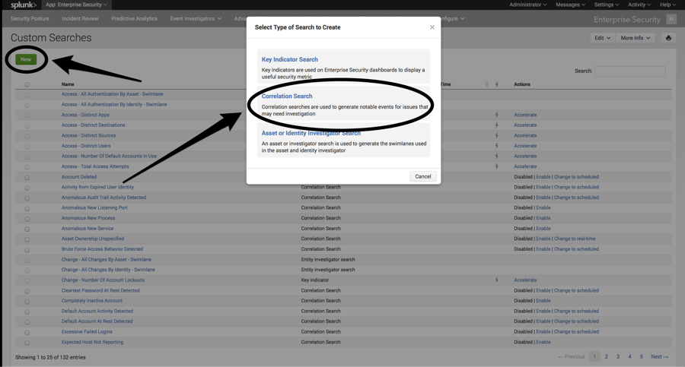This screenshot has width=685, height=367.
Task: Open Anomalous Audit Trail Activity Detected search
Action: click(104, 198)
